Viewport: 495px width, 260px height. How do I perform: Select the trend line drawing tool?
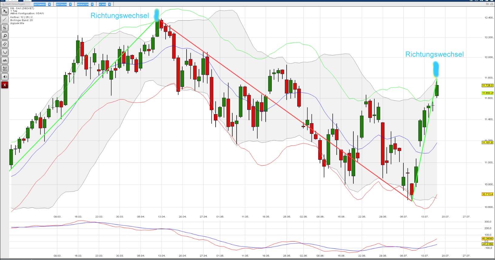5,20
